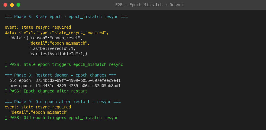Click the '"earliestAvailableId":1}}' line

[58, 54]
